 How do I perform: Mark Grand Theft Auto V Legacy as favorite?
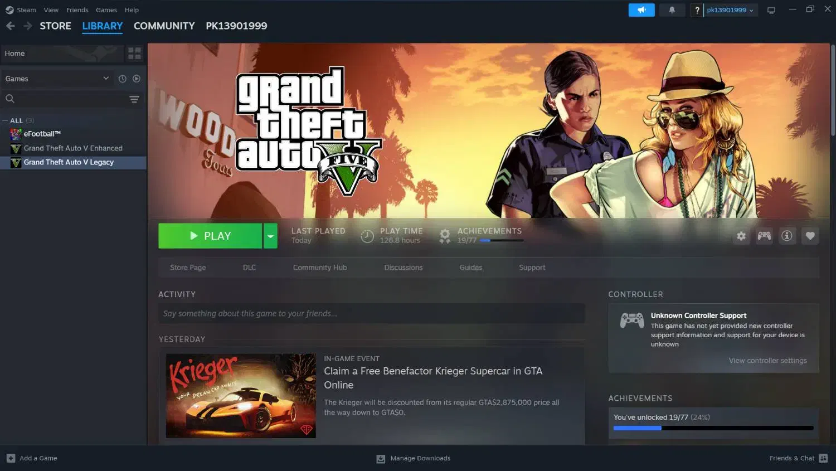810,236
